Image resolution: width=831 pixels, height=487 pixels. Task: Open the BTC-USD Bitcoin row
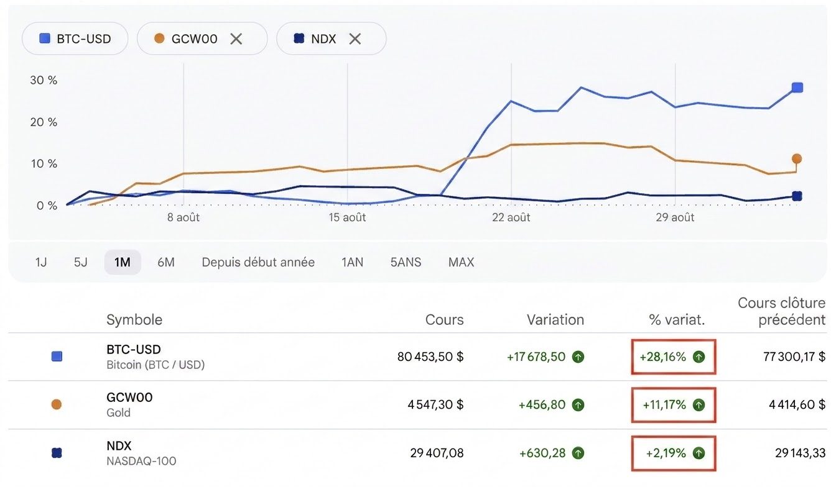pyautogui.click(x=417, y=357)
